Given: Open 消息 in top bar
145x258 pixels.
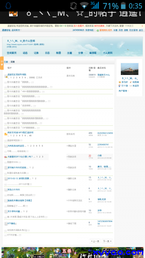Looking at the screenshot, I should [121, 30].
